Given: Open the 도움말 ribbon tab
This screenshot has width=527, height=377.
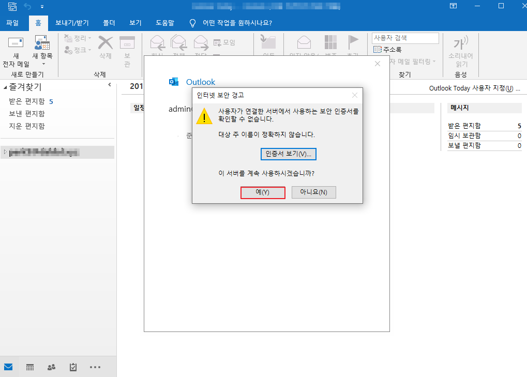Looking at the screenshot, I should [x=165, y=23].
